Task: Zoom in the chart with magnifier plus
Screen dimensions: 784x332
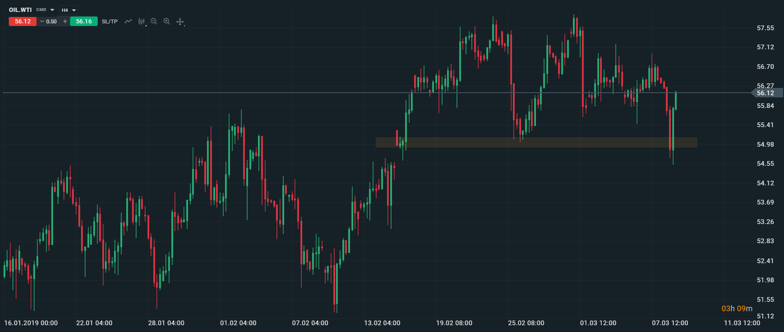Action: point(167,21)
